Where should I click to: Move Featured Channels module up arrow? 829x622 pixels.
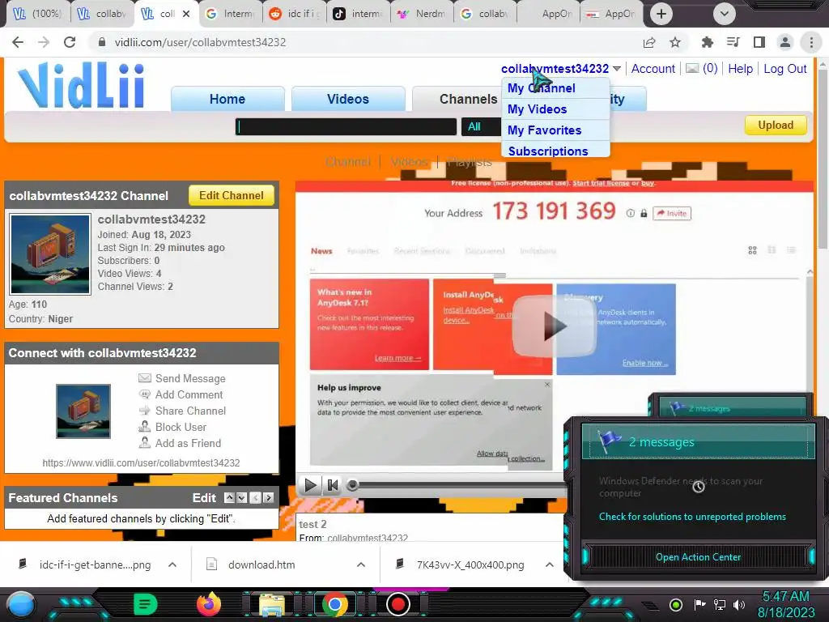pyautogui.click(x=229, y=498)
